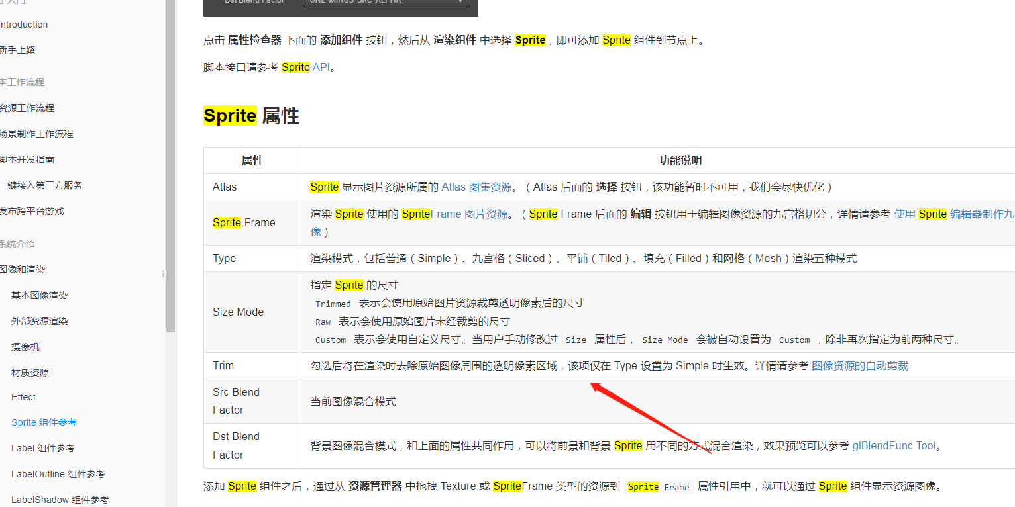Click the 系统介绍 sidebar section heading
This screenshot has height=507, width=1015.
click(x=17, y=244)
